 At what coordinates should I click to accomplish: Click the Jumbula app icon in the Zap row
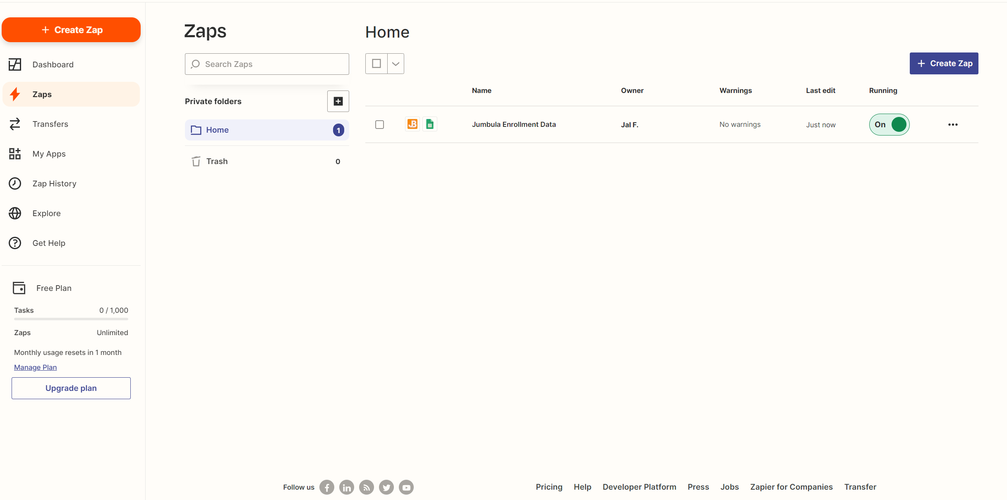tap(412, 124)
